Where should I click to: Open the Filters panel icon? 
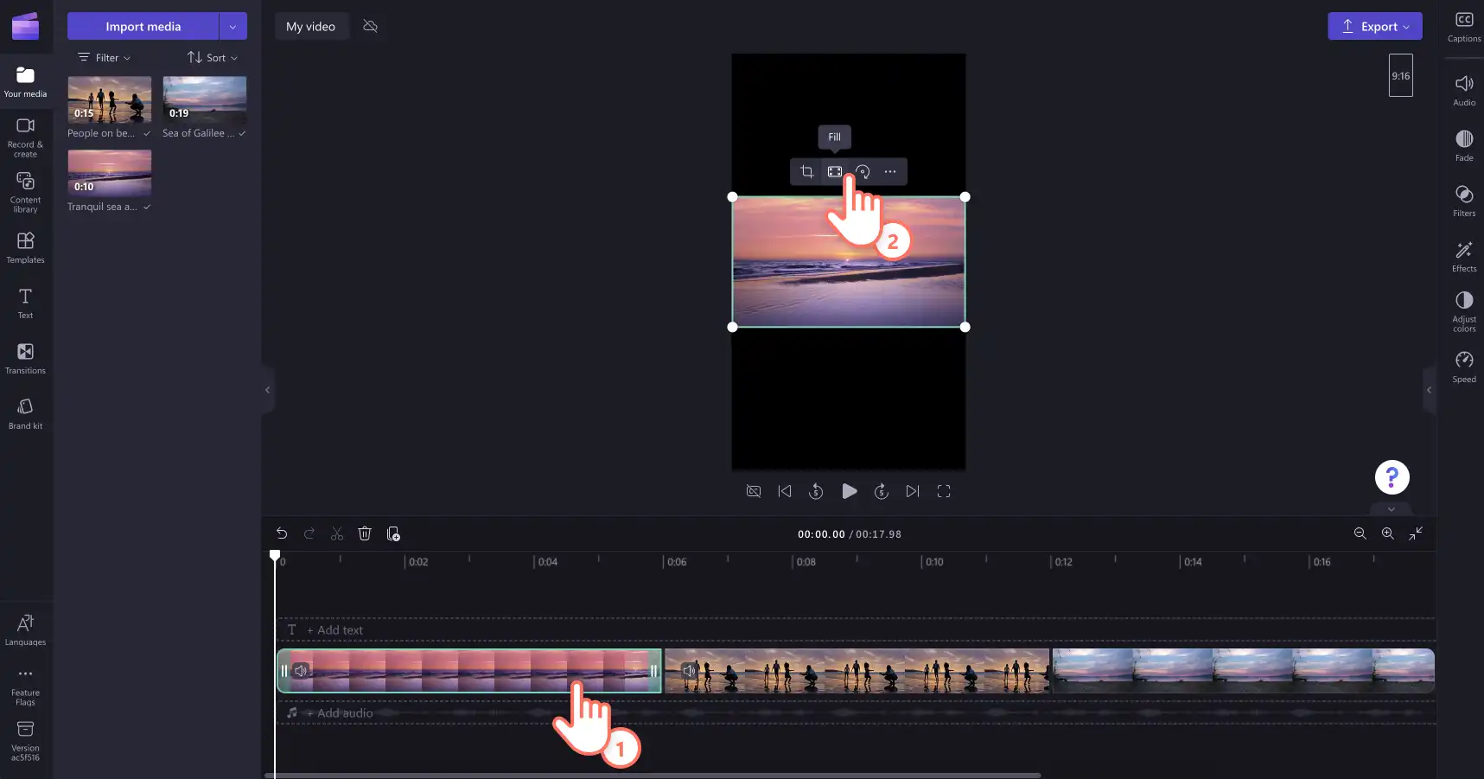click(x=1464, y=201)
